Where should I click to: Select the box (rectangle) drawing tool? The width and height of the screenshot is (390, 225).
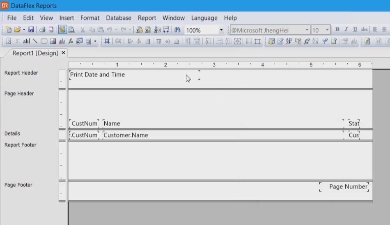pyautogui.click(x=44, y=41)
